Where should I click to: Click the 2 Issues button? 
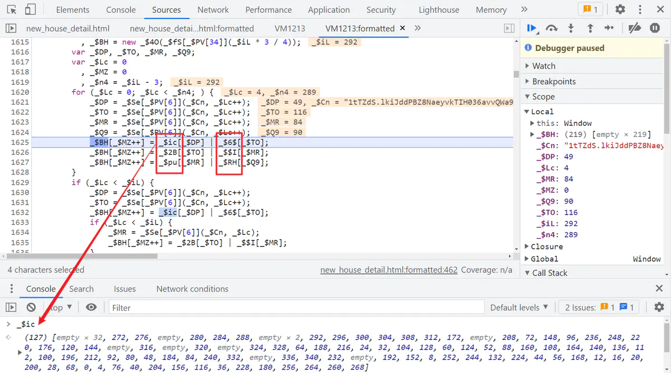tap(599, 307)
